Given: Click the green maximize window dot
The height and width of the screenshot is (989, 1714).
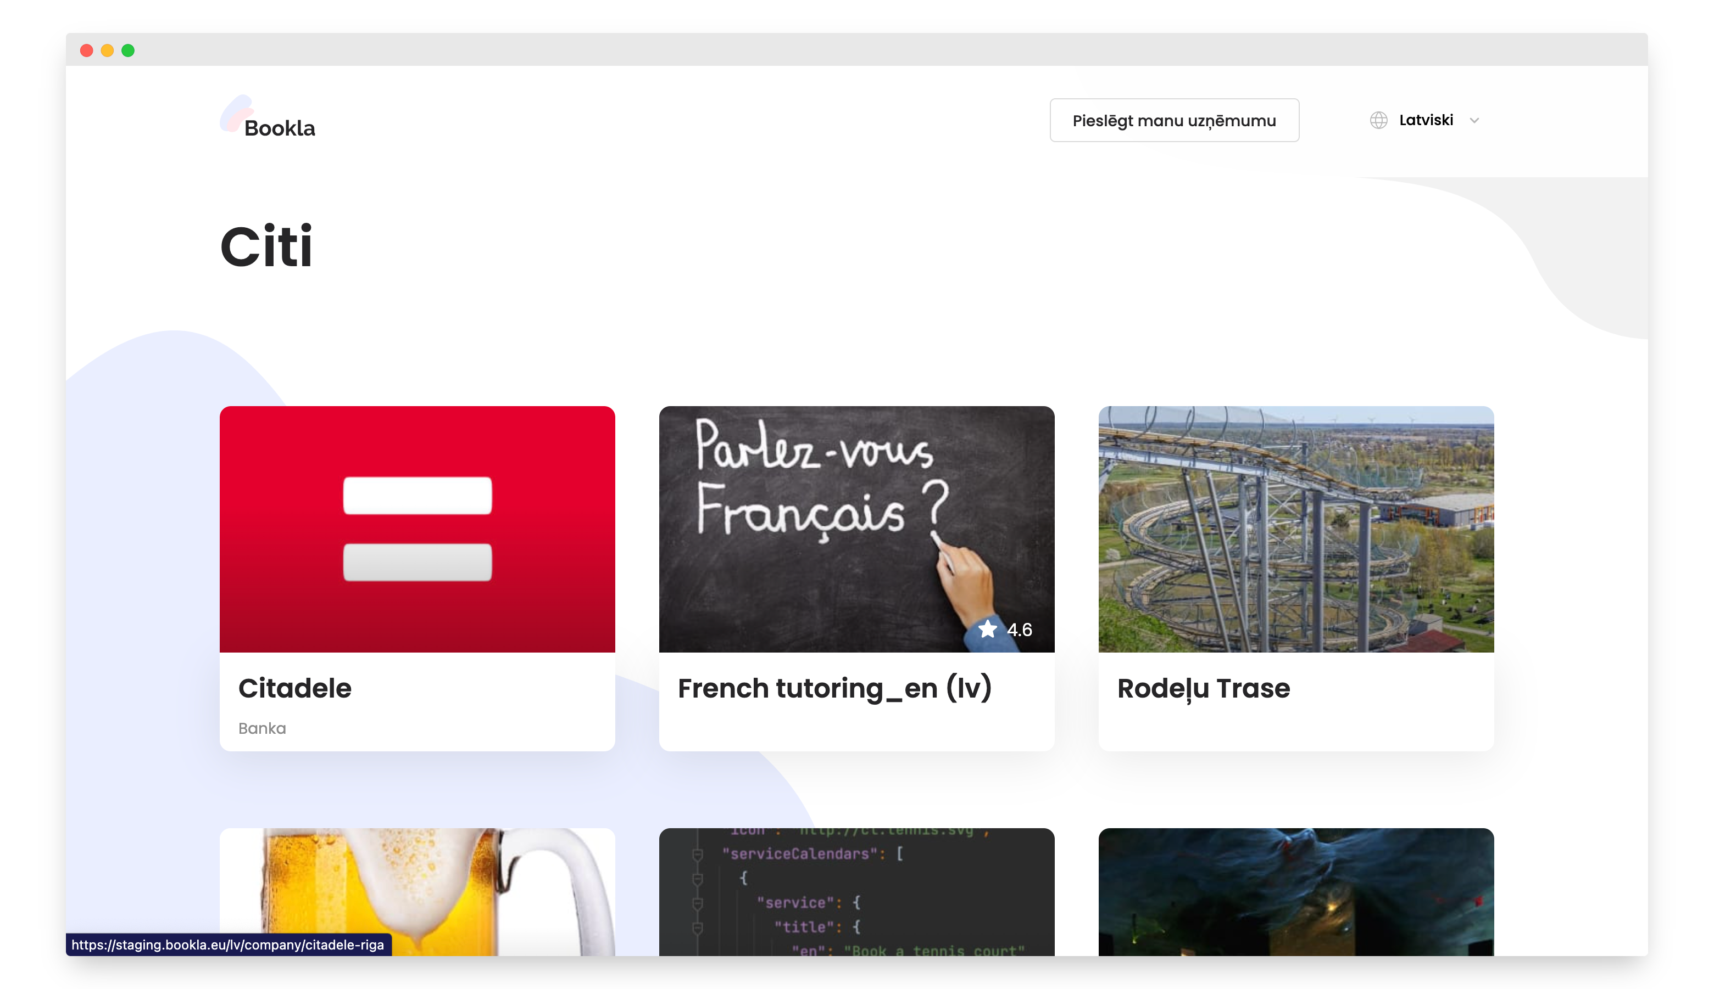Looking at the screenshot, I should [128, 50].
